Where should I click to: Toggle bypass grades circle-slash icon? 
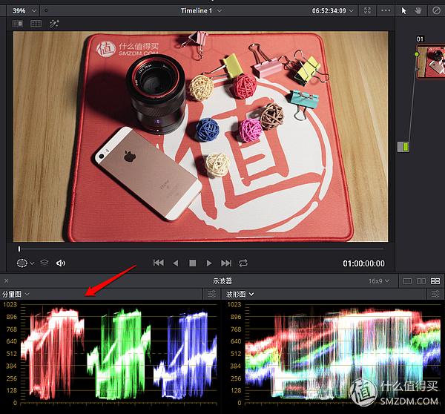pos(436,11)
